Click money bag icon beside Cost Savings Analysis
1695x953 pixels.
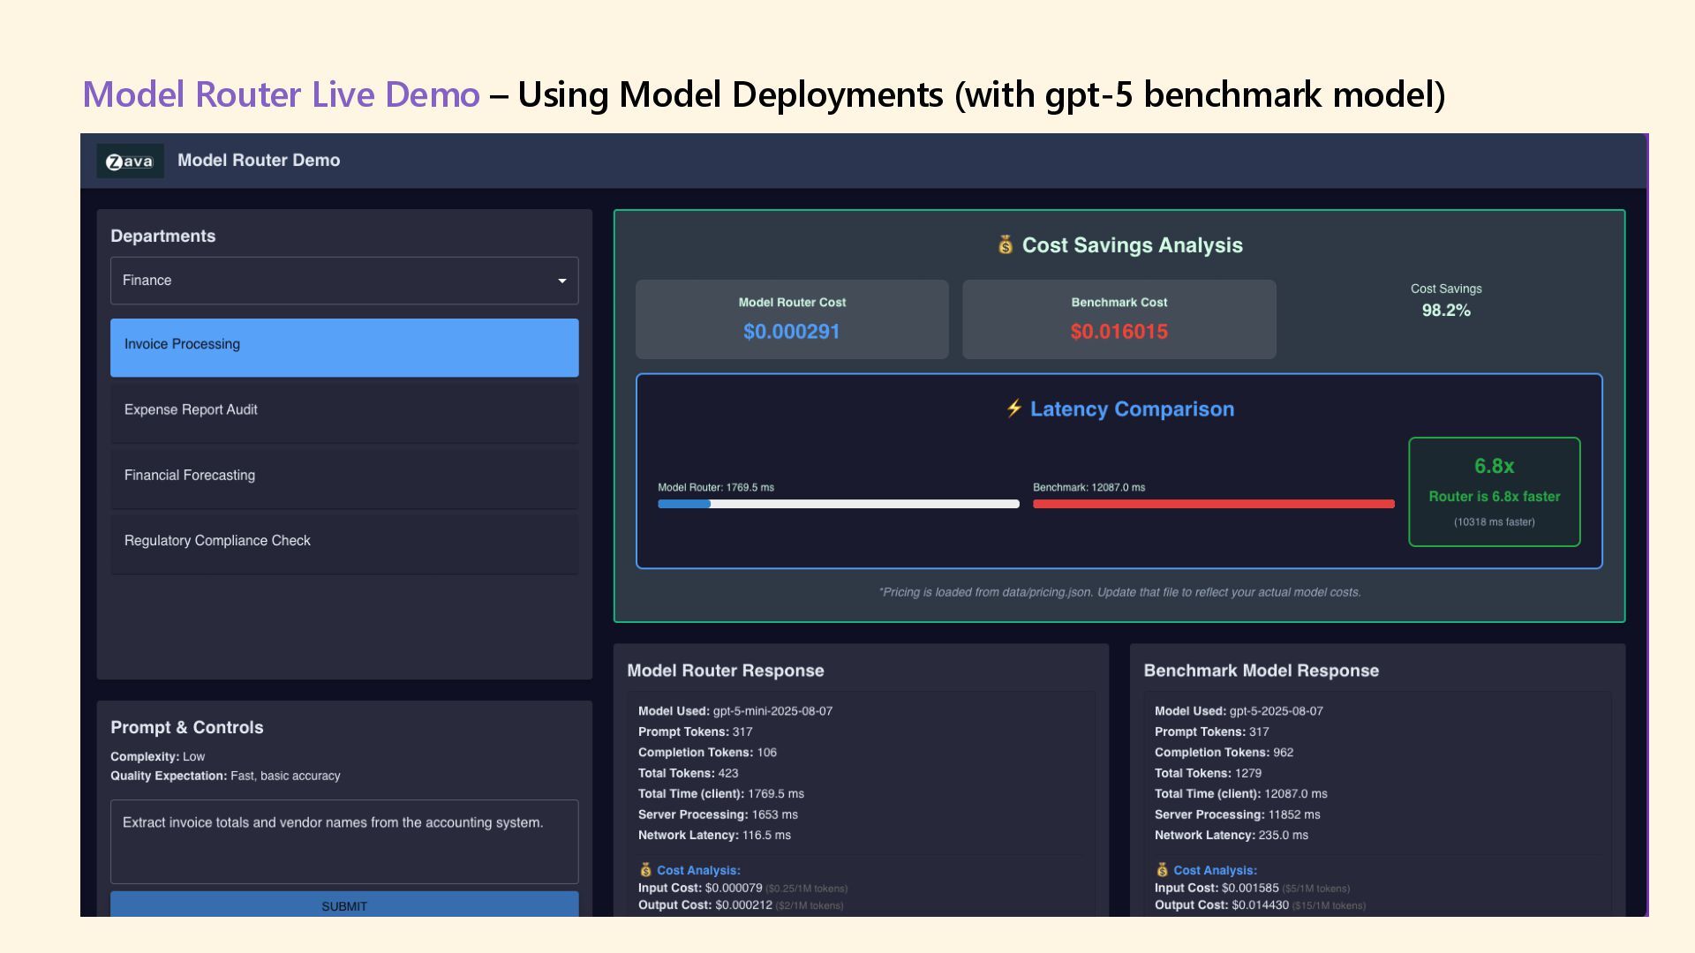(x=1005, y=245)
